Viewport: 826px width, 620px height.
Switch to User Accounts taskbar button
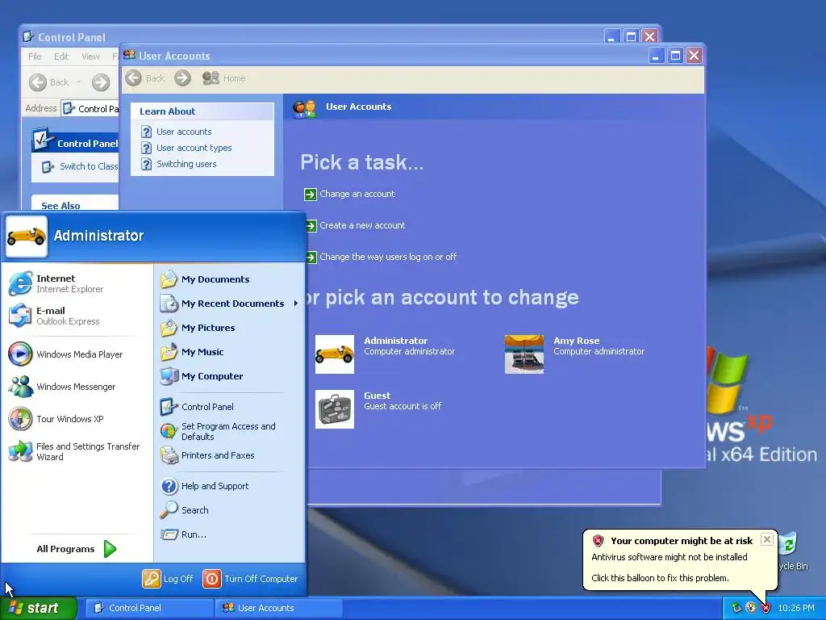(x=279, y=608)
